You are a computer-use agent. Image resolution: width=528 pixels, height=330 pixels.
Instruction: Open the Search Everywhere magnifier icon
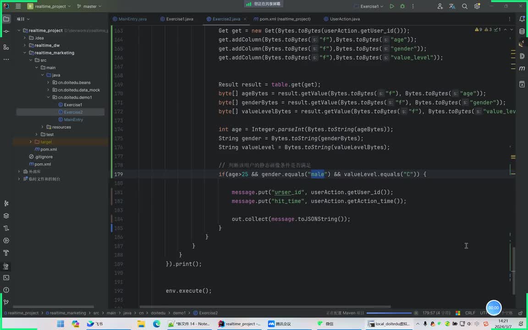click(465, 6)
